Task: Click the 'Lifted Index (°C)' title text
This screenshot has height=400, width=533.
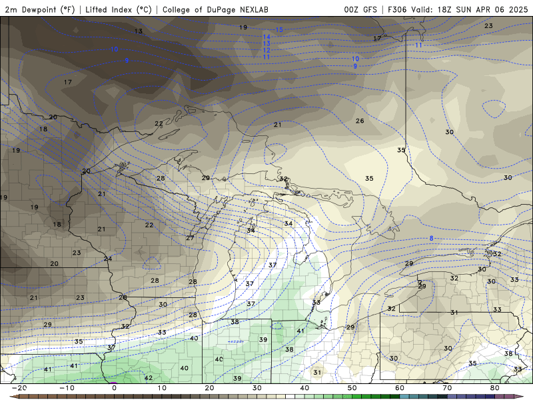Action: point(119,9)
